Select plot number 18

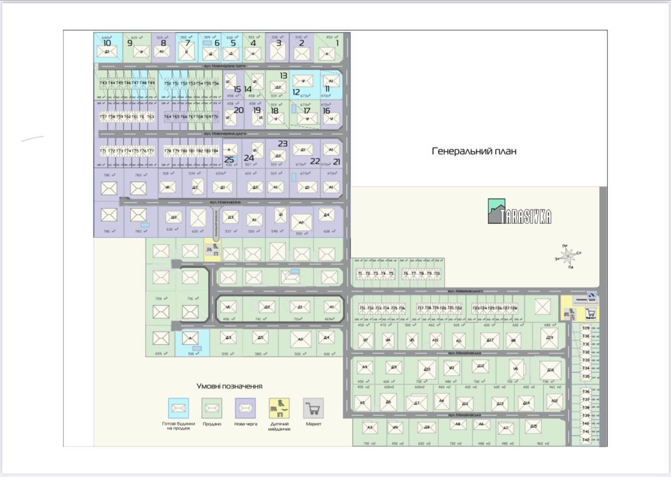(274, 111)
